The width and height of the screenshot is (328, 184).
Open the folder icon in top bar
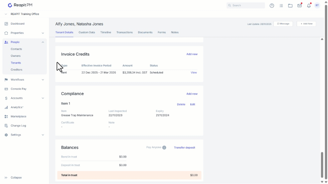(290, 6)
